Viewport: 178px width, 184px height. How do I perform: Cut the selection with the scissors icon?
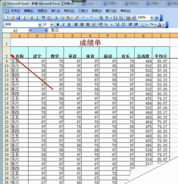click(x=56, y=18)
